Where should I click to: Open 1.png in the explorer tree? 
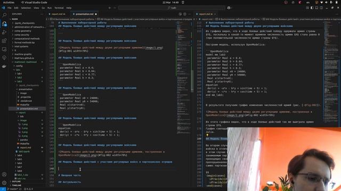tap(25, 124)
